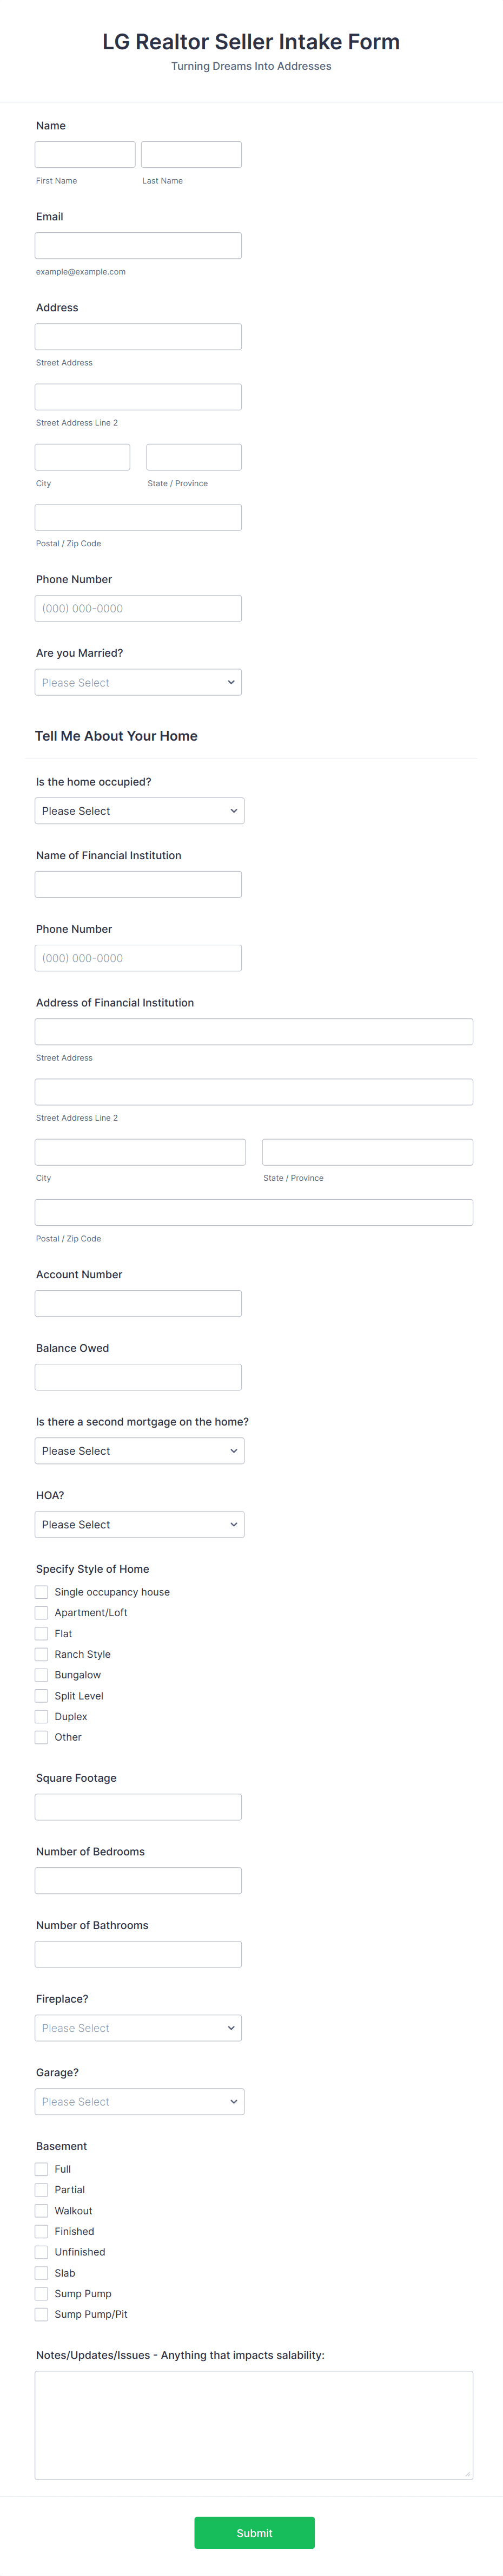This screenshot has height=2576, width=503.
Task: Expand the second mortgage dropdown
Action: tap(138, 1450)
